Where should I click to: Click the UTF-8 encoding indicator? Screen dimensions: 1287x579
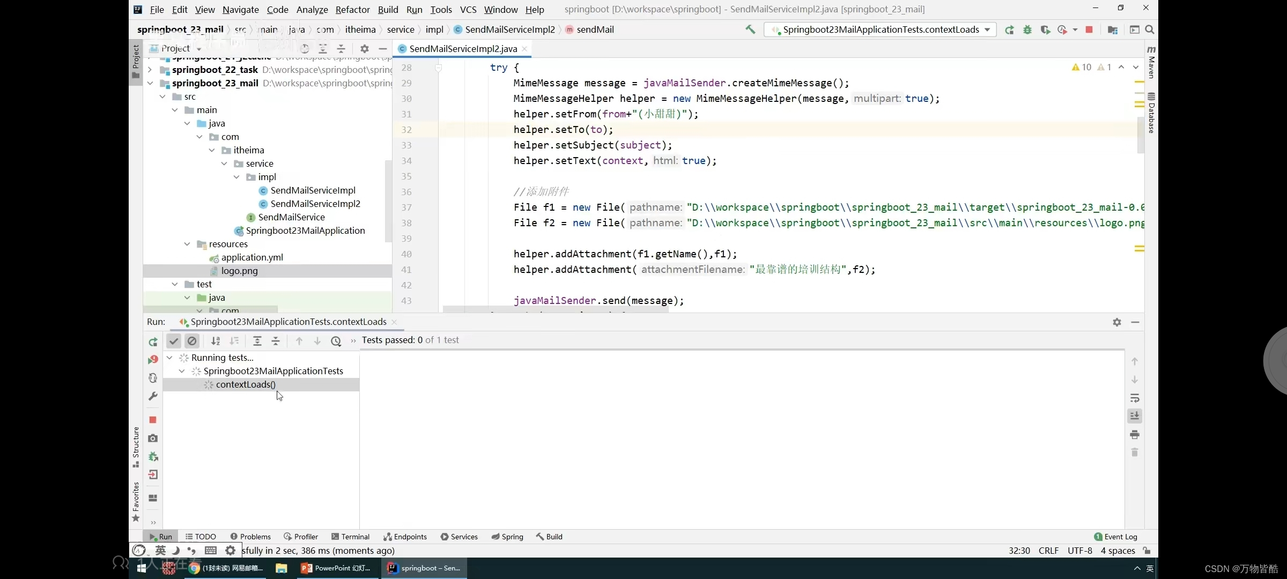pos(1079,551)
